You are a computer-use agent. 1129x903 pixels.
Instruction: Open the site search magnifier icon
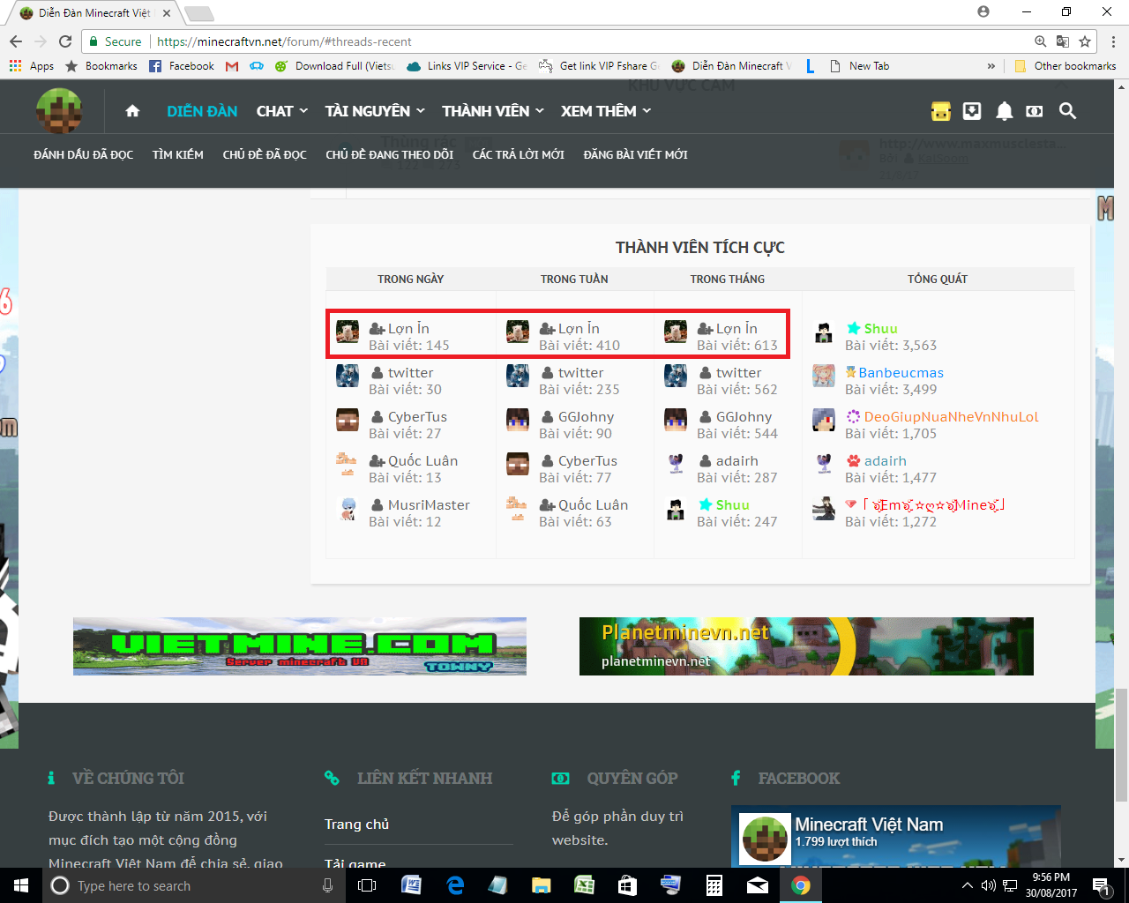tap(1067, 111)
